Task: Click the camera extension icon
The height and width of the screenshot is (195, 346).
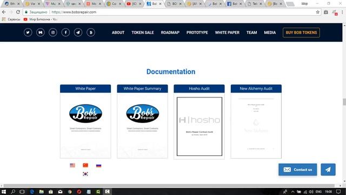Action: pos(325,12)
